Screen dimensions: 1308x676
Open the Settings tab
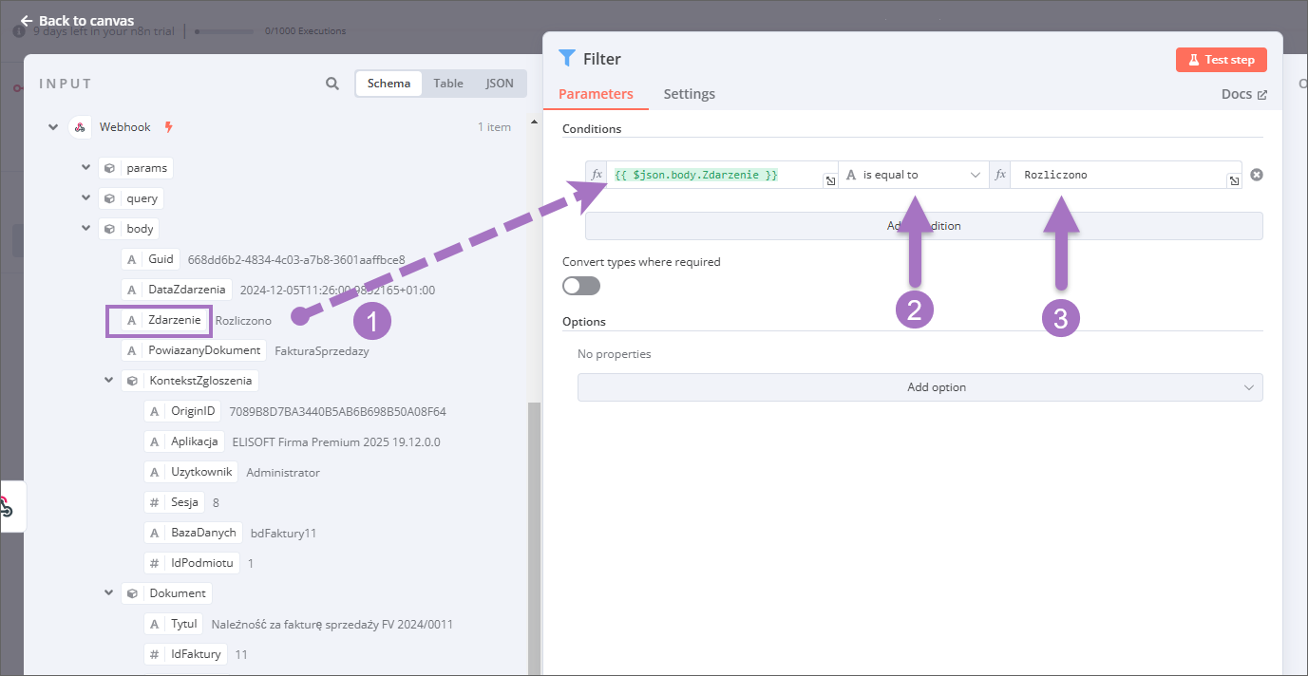pos(689,94)
